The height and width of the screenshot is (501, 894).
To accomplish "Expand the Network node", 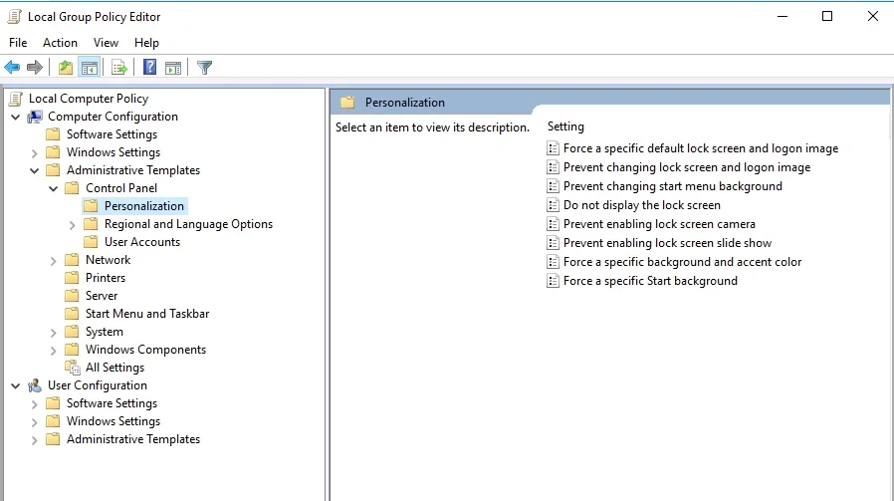I will click(53, 261).
